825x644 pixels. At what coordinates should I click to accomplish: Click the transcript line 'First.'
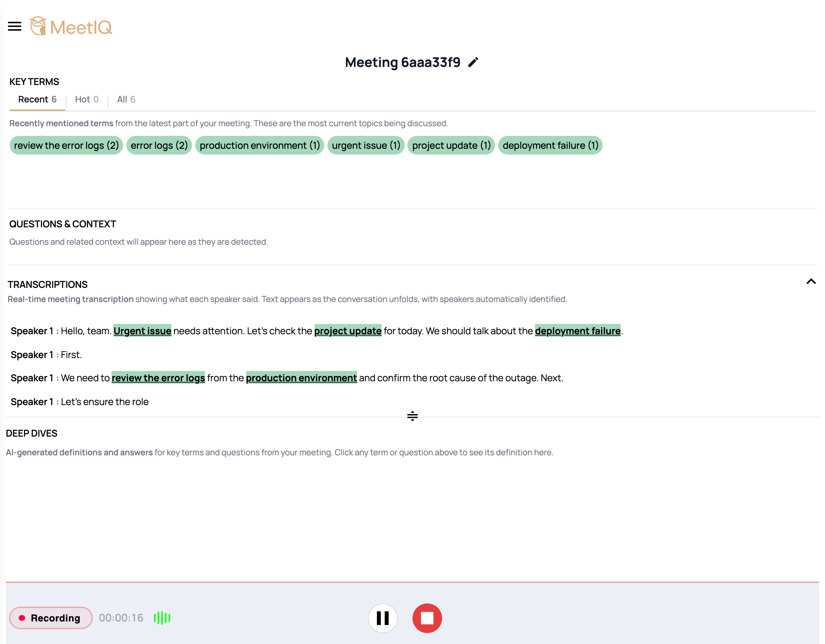[x=72, y=355]
